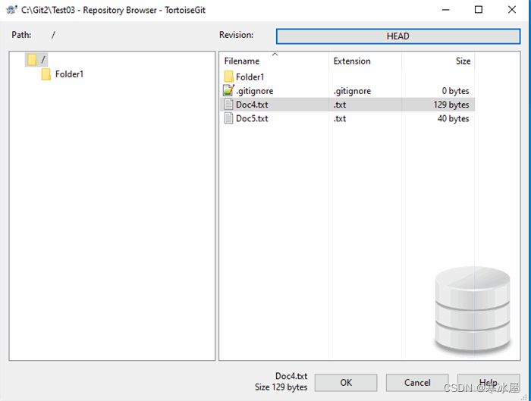Click the .gitignore file icon
Image resolution: width=531 pixels, height=401 pixels.
pos(228,90)
